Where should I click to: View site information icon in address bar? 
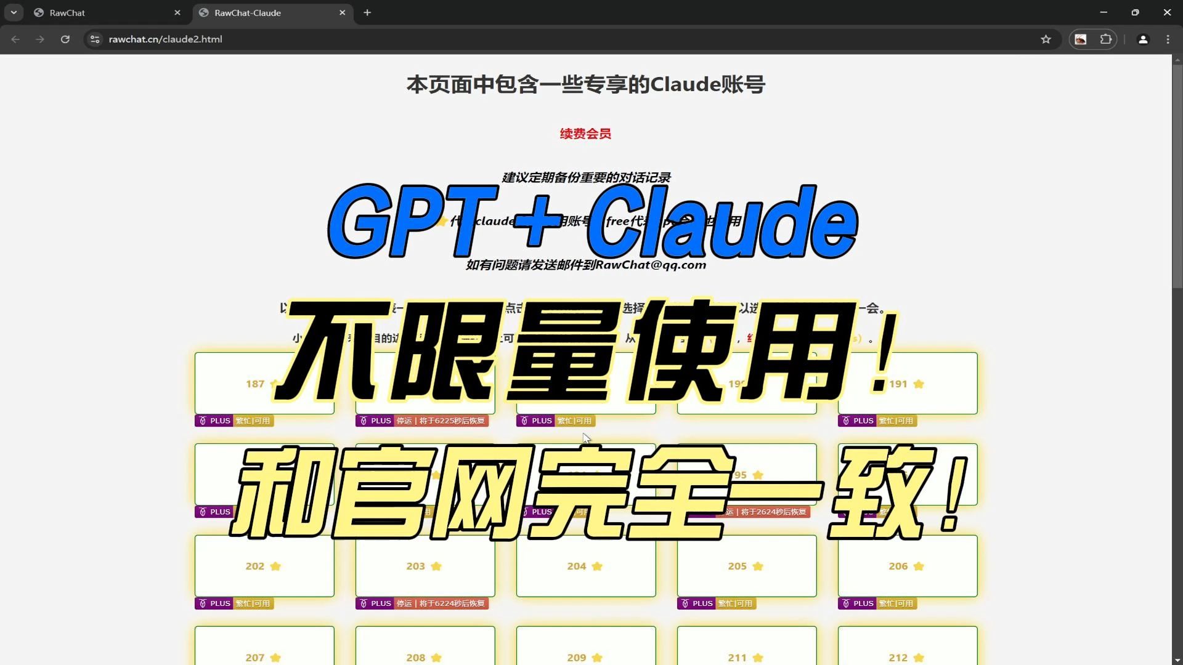pos(95,39)
